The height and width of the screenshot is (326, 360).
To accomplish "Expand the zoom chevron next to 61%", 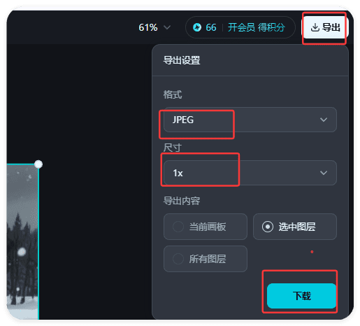I will click(x=167, y=27).
